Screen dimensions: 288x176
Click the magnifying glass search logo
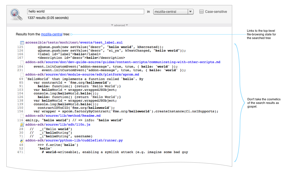click(16, 14)
